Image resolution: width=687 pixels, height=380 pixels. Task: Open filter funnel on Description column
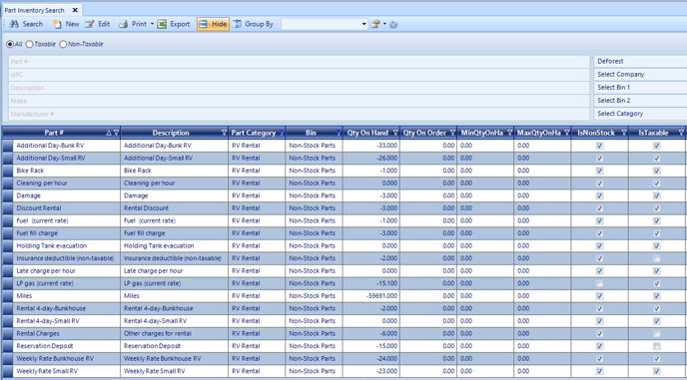[x=225, y=133]
